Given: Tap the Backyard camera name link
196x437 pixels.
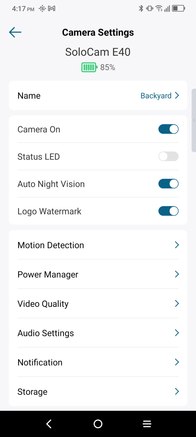Looking at the screenshot, I should click(x=156, y=96).
